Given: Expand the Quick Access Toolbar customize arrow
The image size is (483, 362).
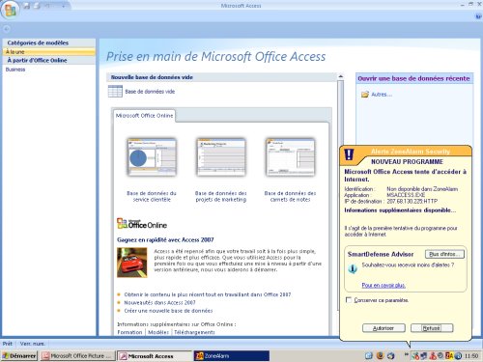Looking at the screenshot, I should pos(64,6).
